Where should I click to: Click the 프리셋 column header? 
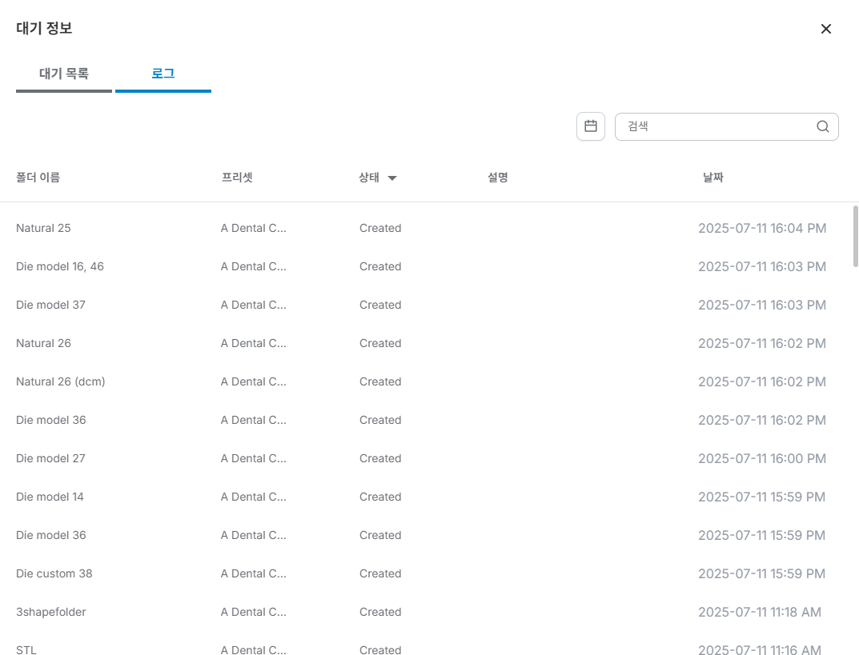pyautogui.click(x=237, y=178)
